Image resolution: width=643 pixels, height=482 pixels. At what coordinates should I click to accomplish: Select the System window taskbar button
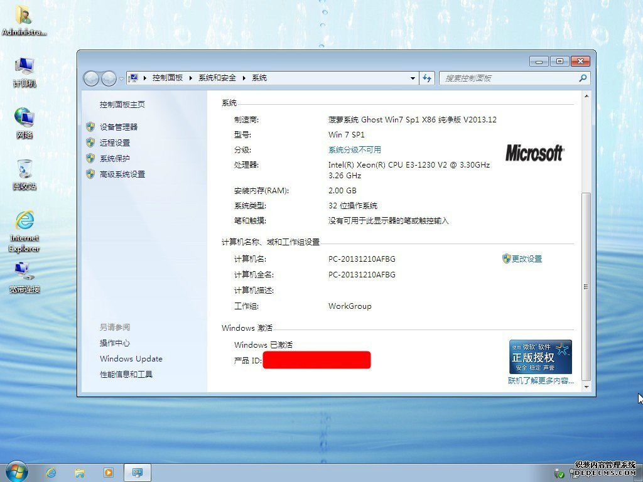point(138,473)
